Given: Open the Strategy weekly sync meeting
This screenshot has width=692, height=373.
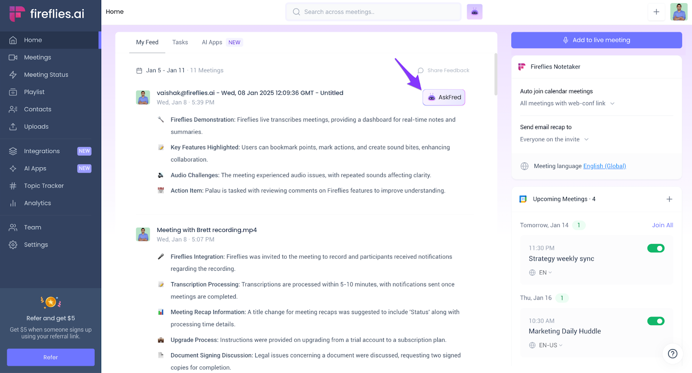Looking at the screenshot, I should 561,259.
